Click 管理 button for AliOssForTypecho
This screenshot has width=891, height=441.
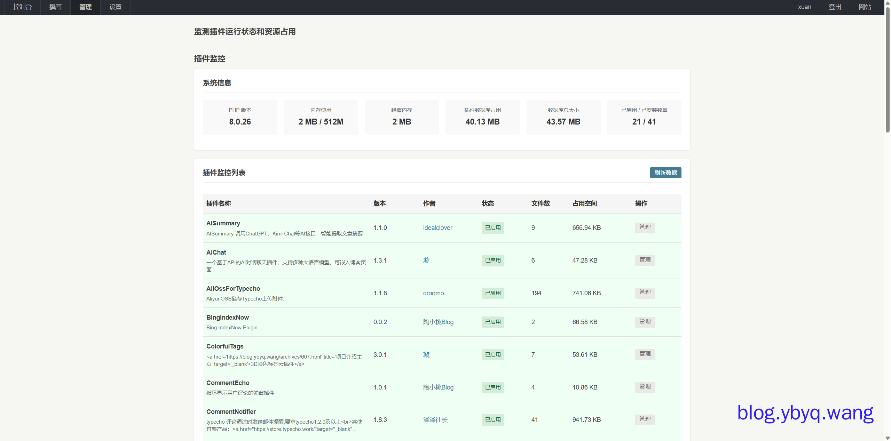[645, 292]
